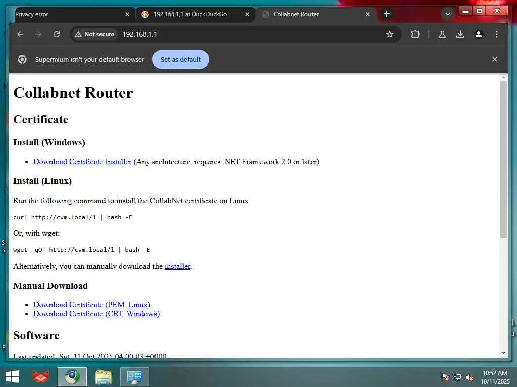Open the Action Center flag icon
517x387 pixels.
(x=445, y=377)
